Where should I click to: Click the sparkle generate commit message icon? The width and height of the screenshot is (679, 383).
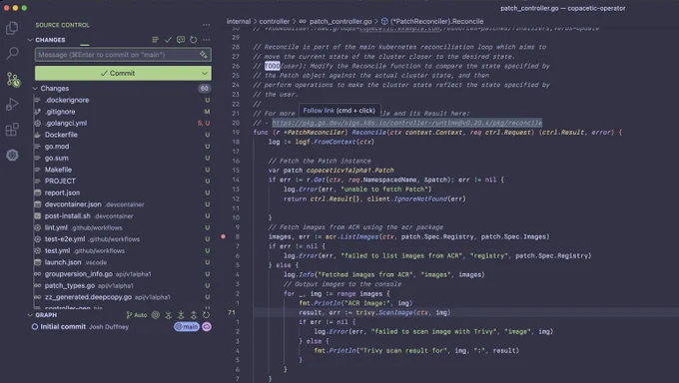click(x=203, y=55)
